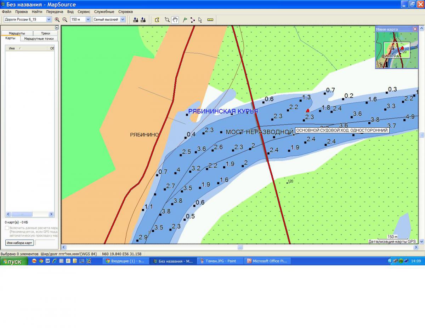Switch to the Маршрутные точки tab
The height and width of the screenshot is (331, 425).
39,39
